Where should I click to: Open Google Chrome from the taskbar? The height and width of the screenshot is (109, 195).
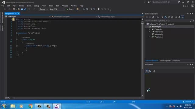click(30, 106)
